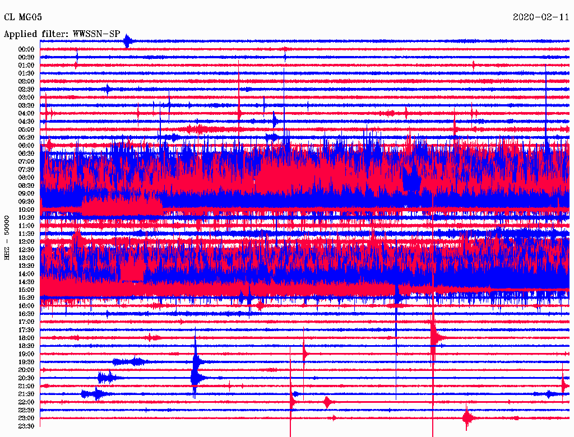
Task: Click the 06:30 time label
Action: pyautogui.click(x=26, y=154)
